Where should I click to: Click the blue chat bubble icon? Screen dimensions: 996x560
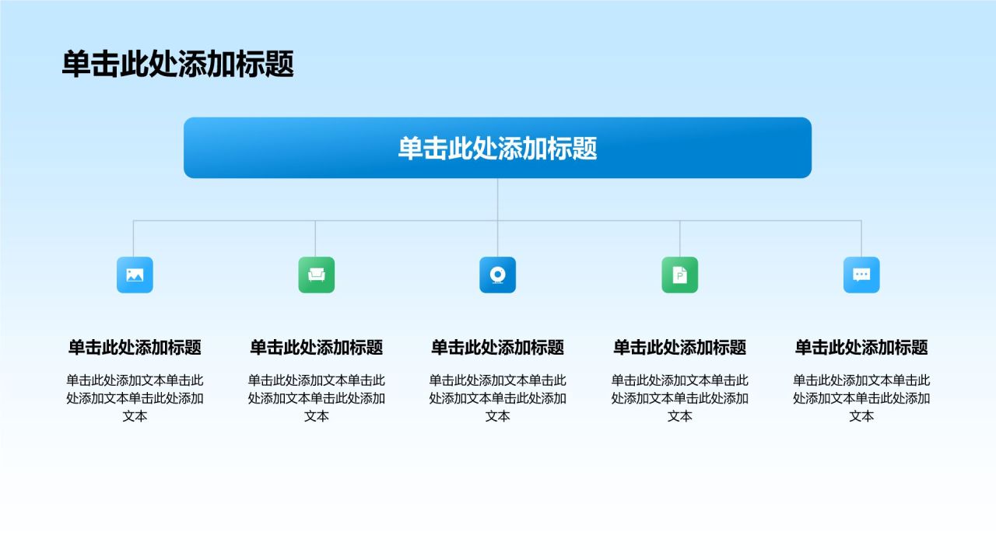[861, 275]
